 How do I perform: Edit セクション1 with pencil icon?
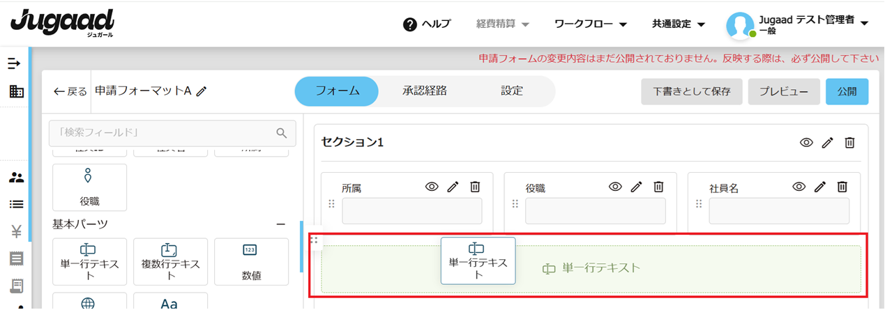coord(828,142)
